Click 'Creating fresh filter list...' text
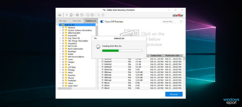 [x=113, y=46]
